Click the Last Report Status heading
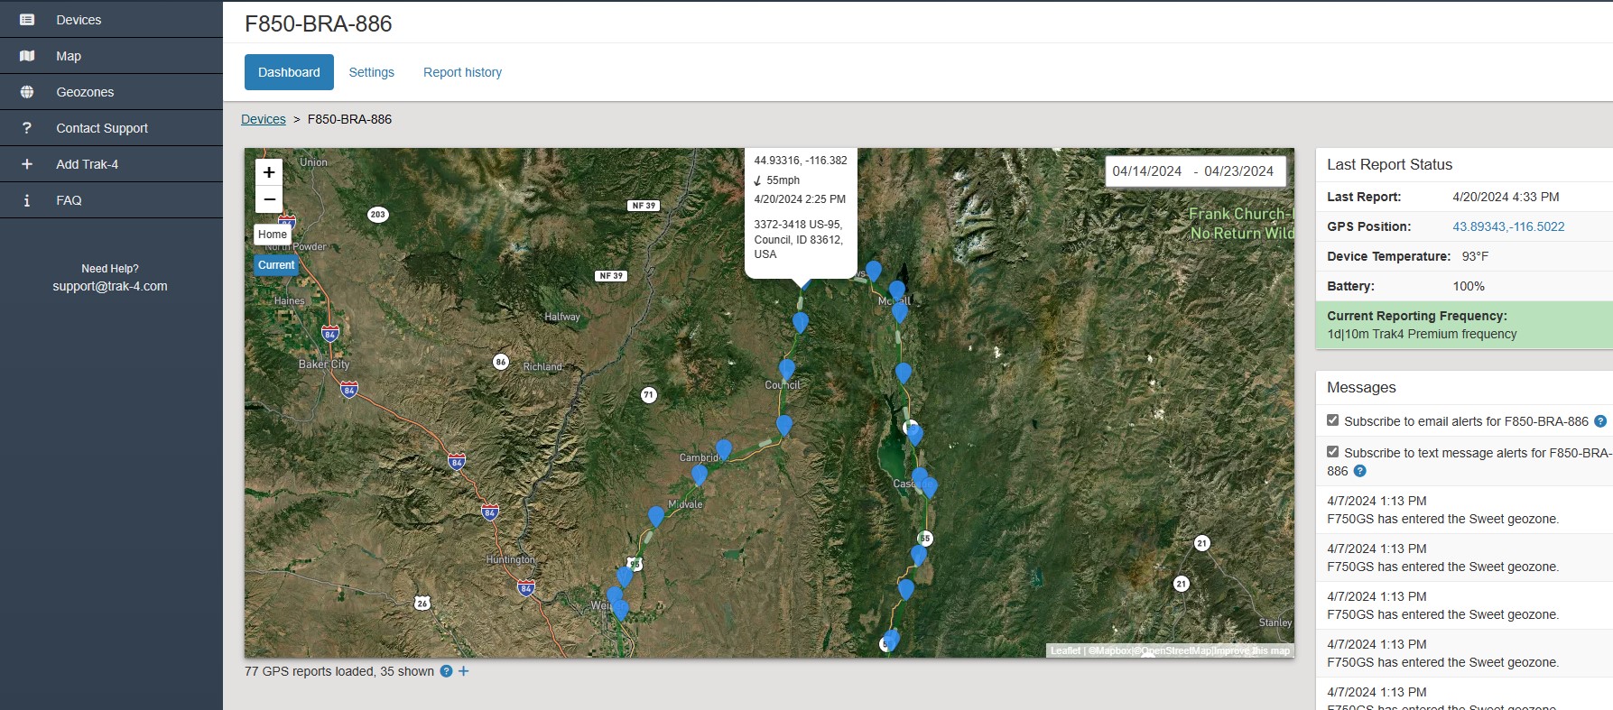 pos(1389,164)
